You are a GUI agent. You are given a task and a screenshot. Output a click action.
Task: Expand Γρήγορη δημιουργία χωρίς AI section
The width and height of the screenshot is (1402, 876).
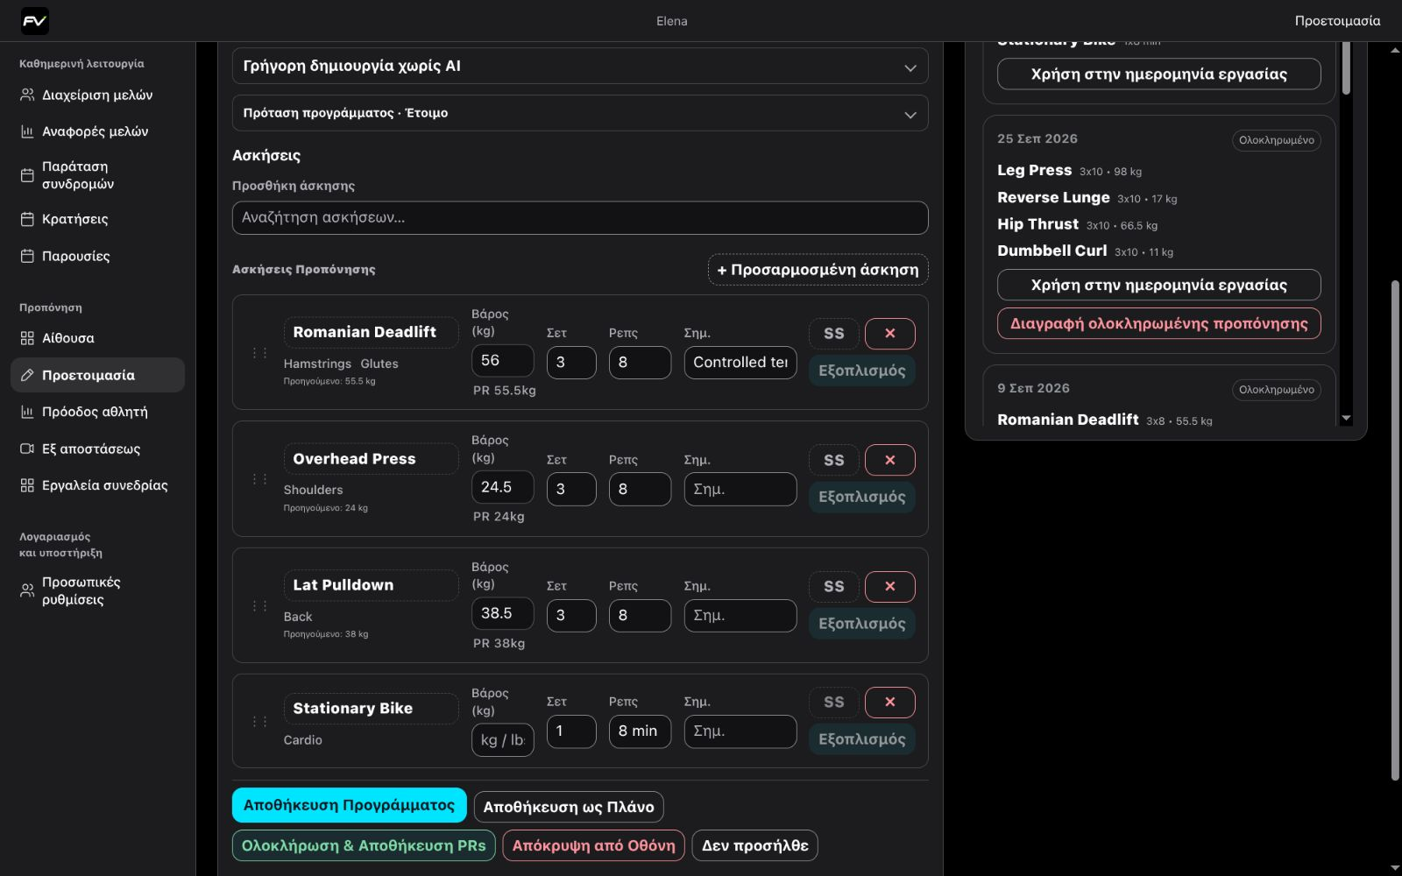[580, 67]
